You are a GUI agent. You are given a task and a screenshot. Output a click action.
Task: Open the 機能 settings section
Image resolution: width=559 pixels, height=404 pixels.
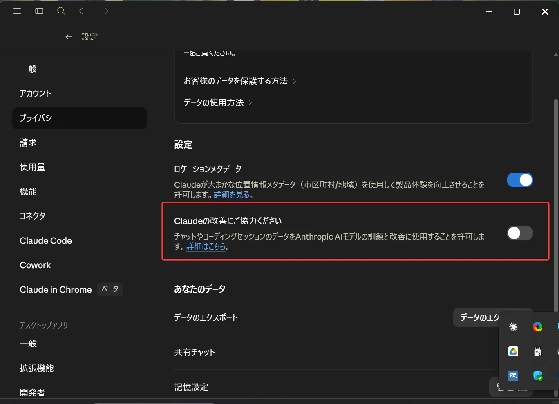[x=80, y=191]
